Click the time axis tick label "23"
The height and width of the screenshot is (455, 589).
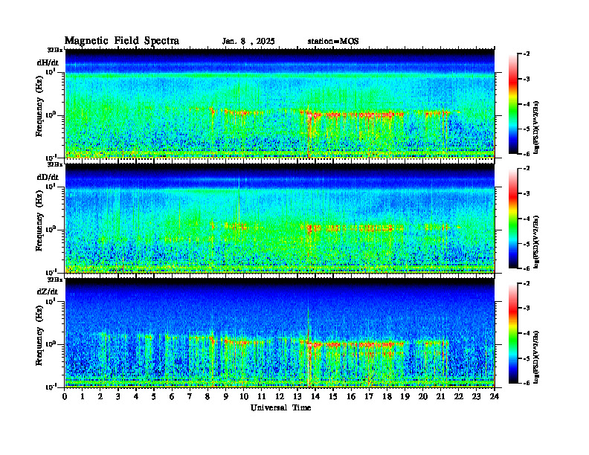[477, 397]
